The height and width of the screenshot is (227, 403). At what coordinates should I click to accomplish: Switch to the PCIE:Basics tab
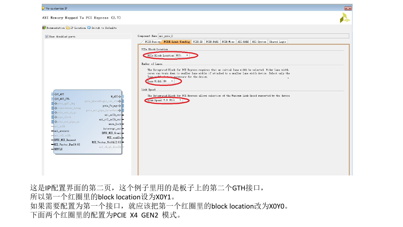pos(152,42)
